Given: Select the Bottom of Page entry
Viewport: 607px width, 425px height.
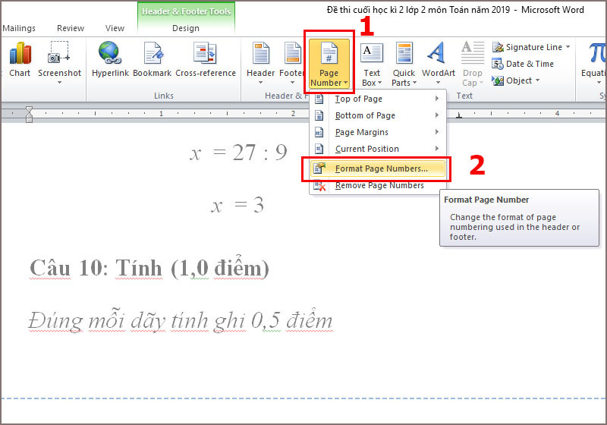Looking at the screenshot, I should click(x=377, y=115).
